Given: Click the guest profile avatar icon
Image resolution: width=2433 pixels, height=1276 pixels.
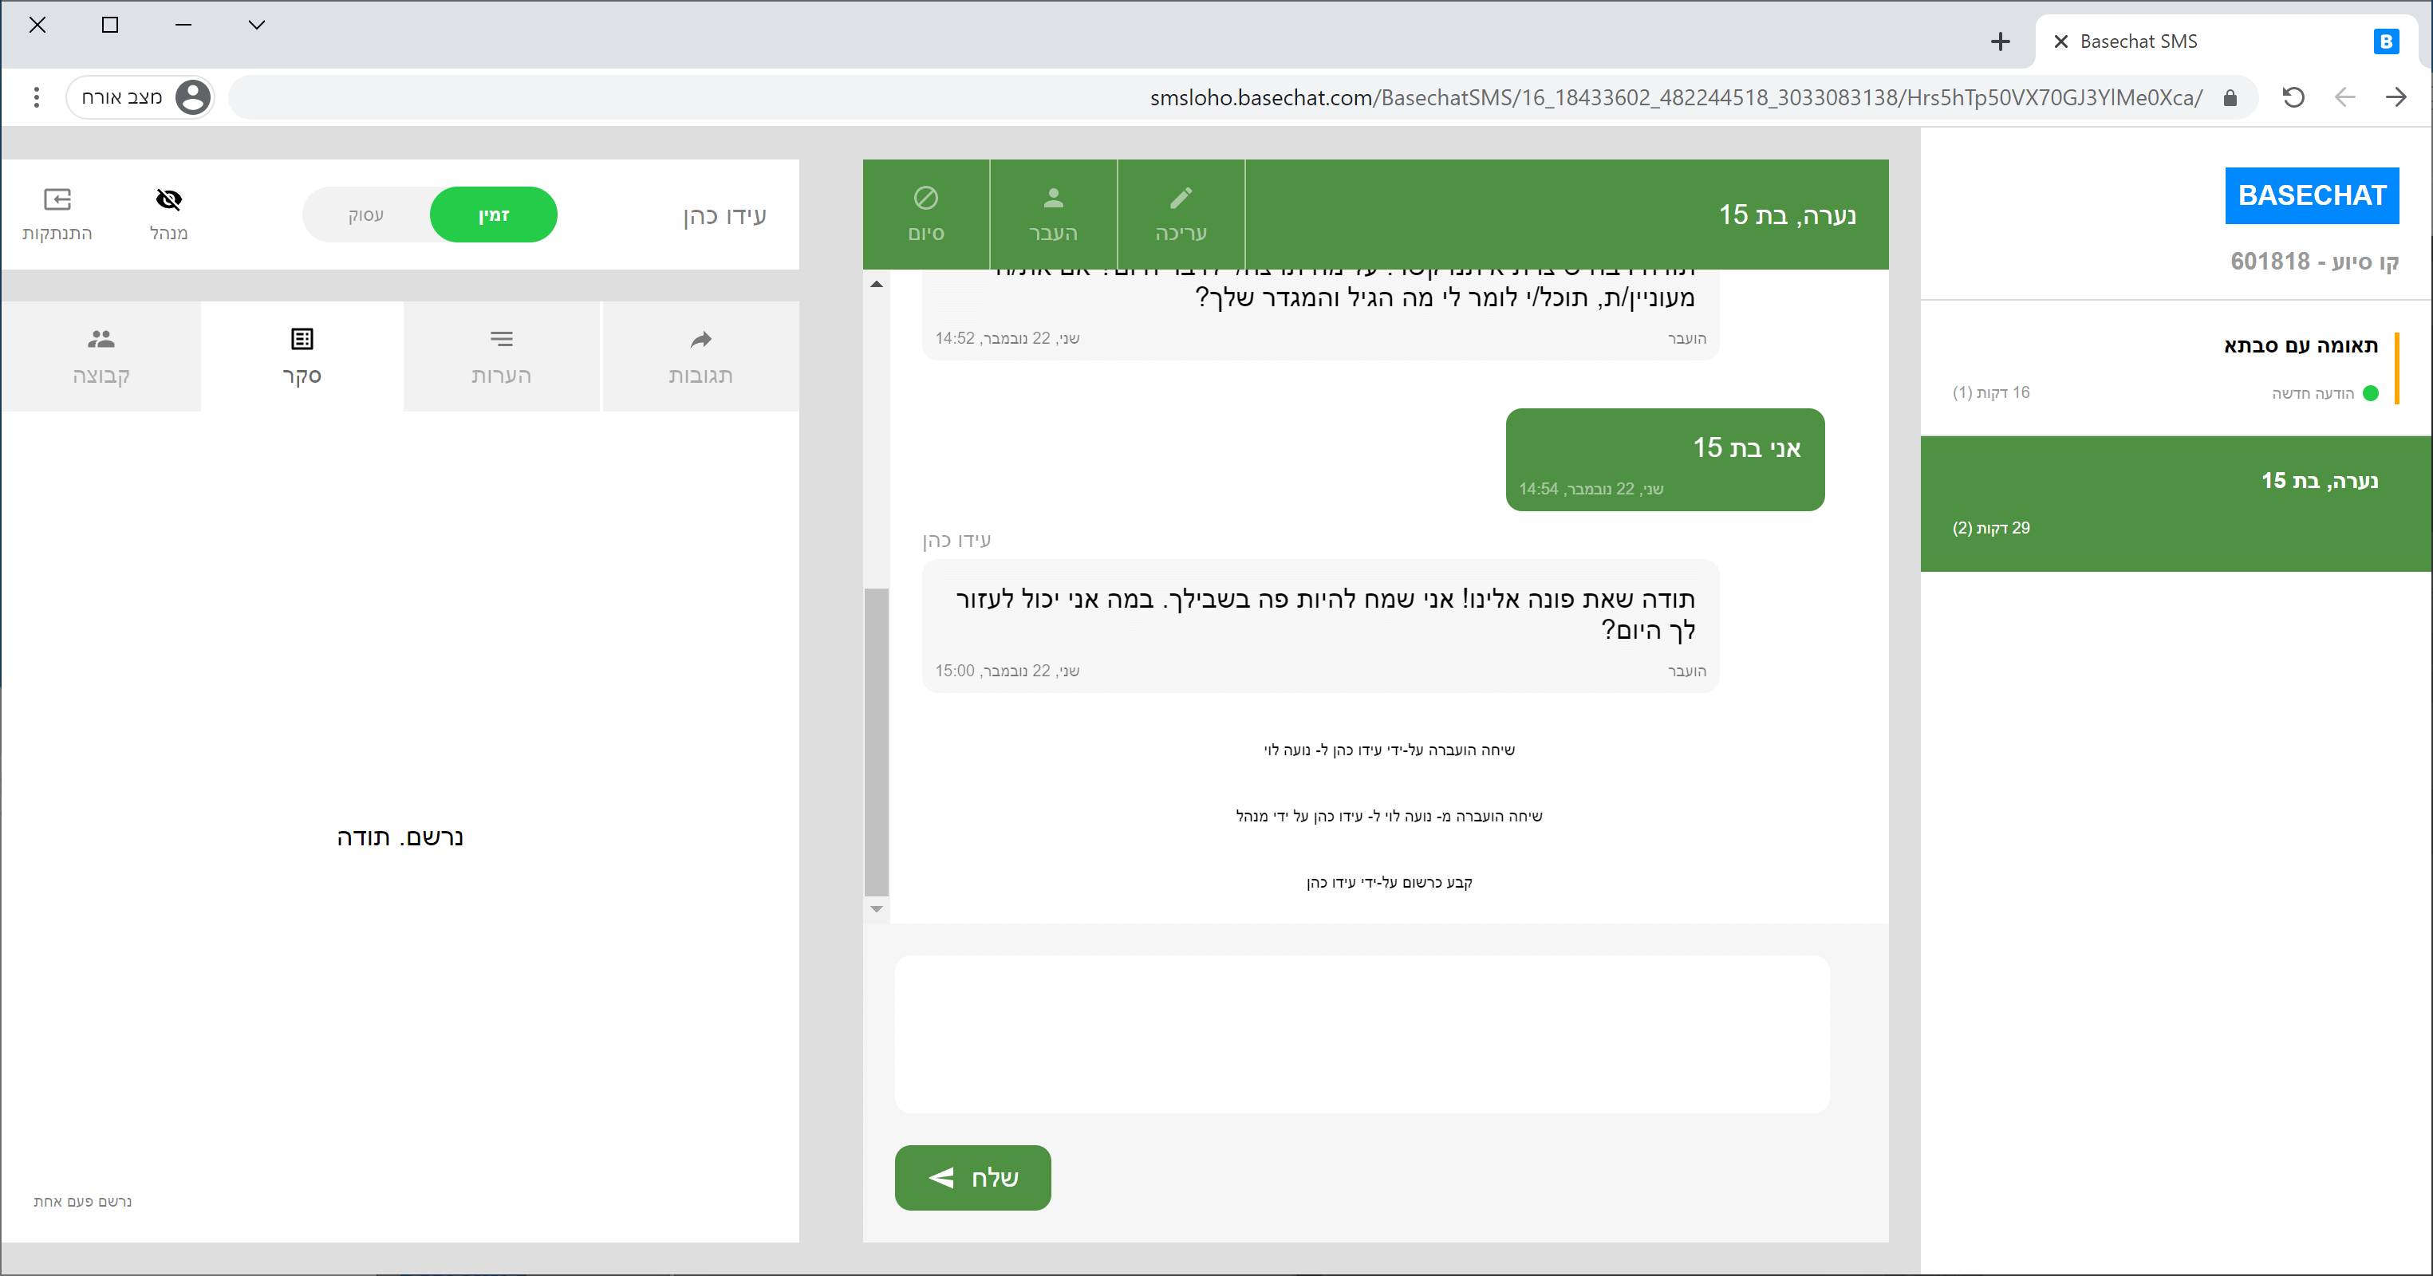Looking at the screenshot, I should point(193,97).
